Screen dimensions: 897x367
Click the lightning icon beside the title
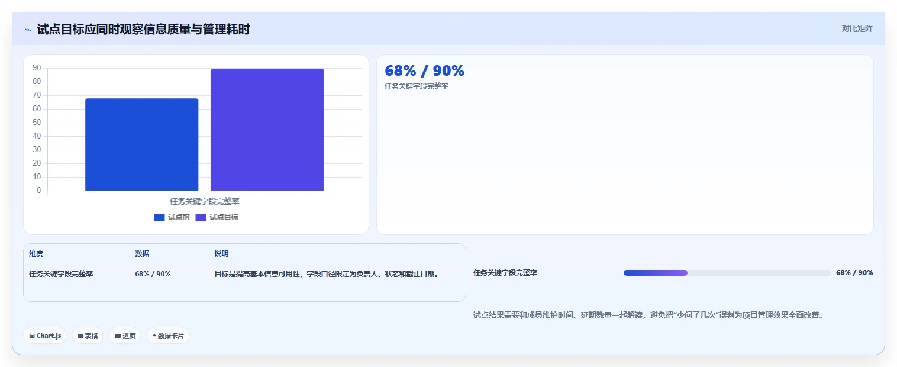(x=28, y=30)
